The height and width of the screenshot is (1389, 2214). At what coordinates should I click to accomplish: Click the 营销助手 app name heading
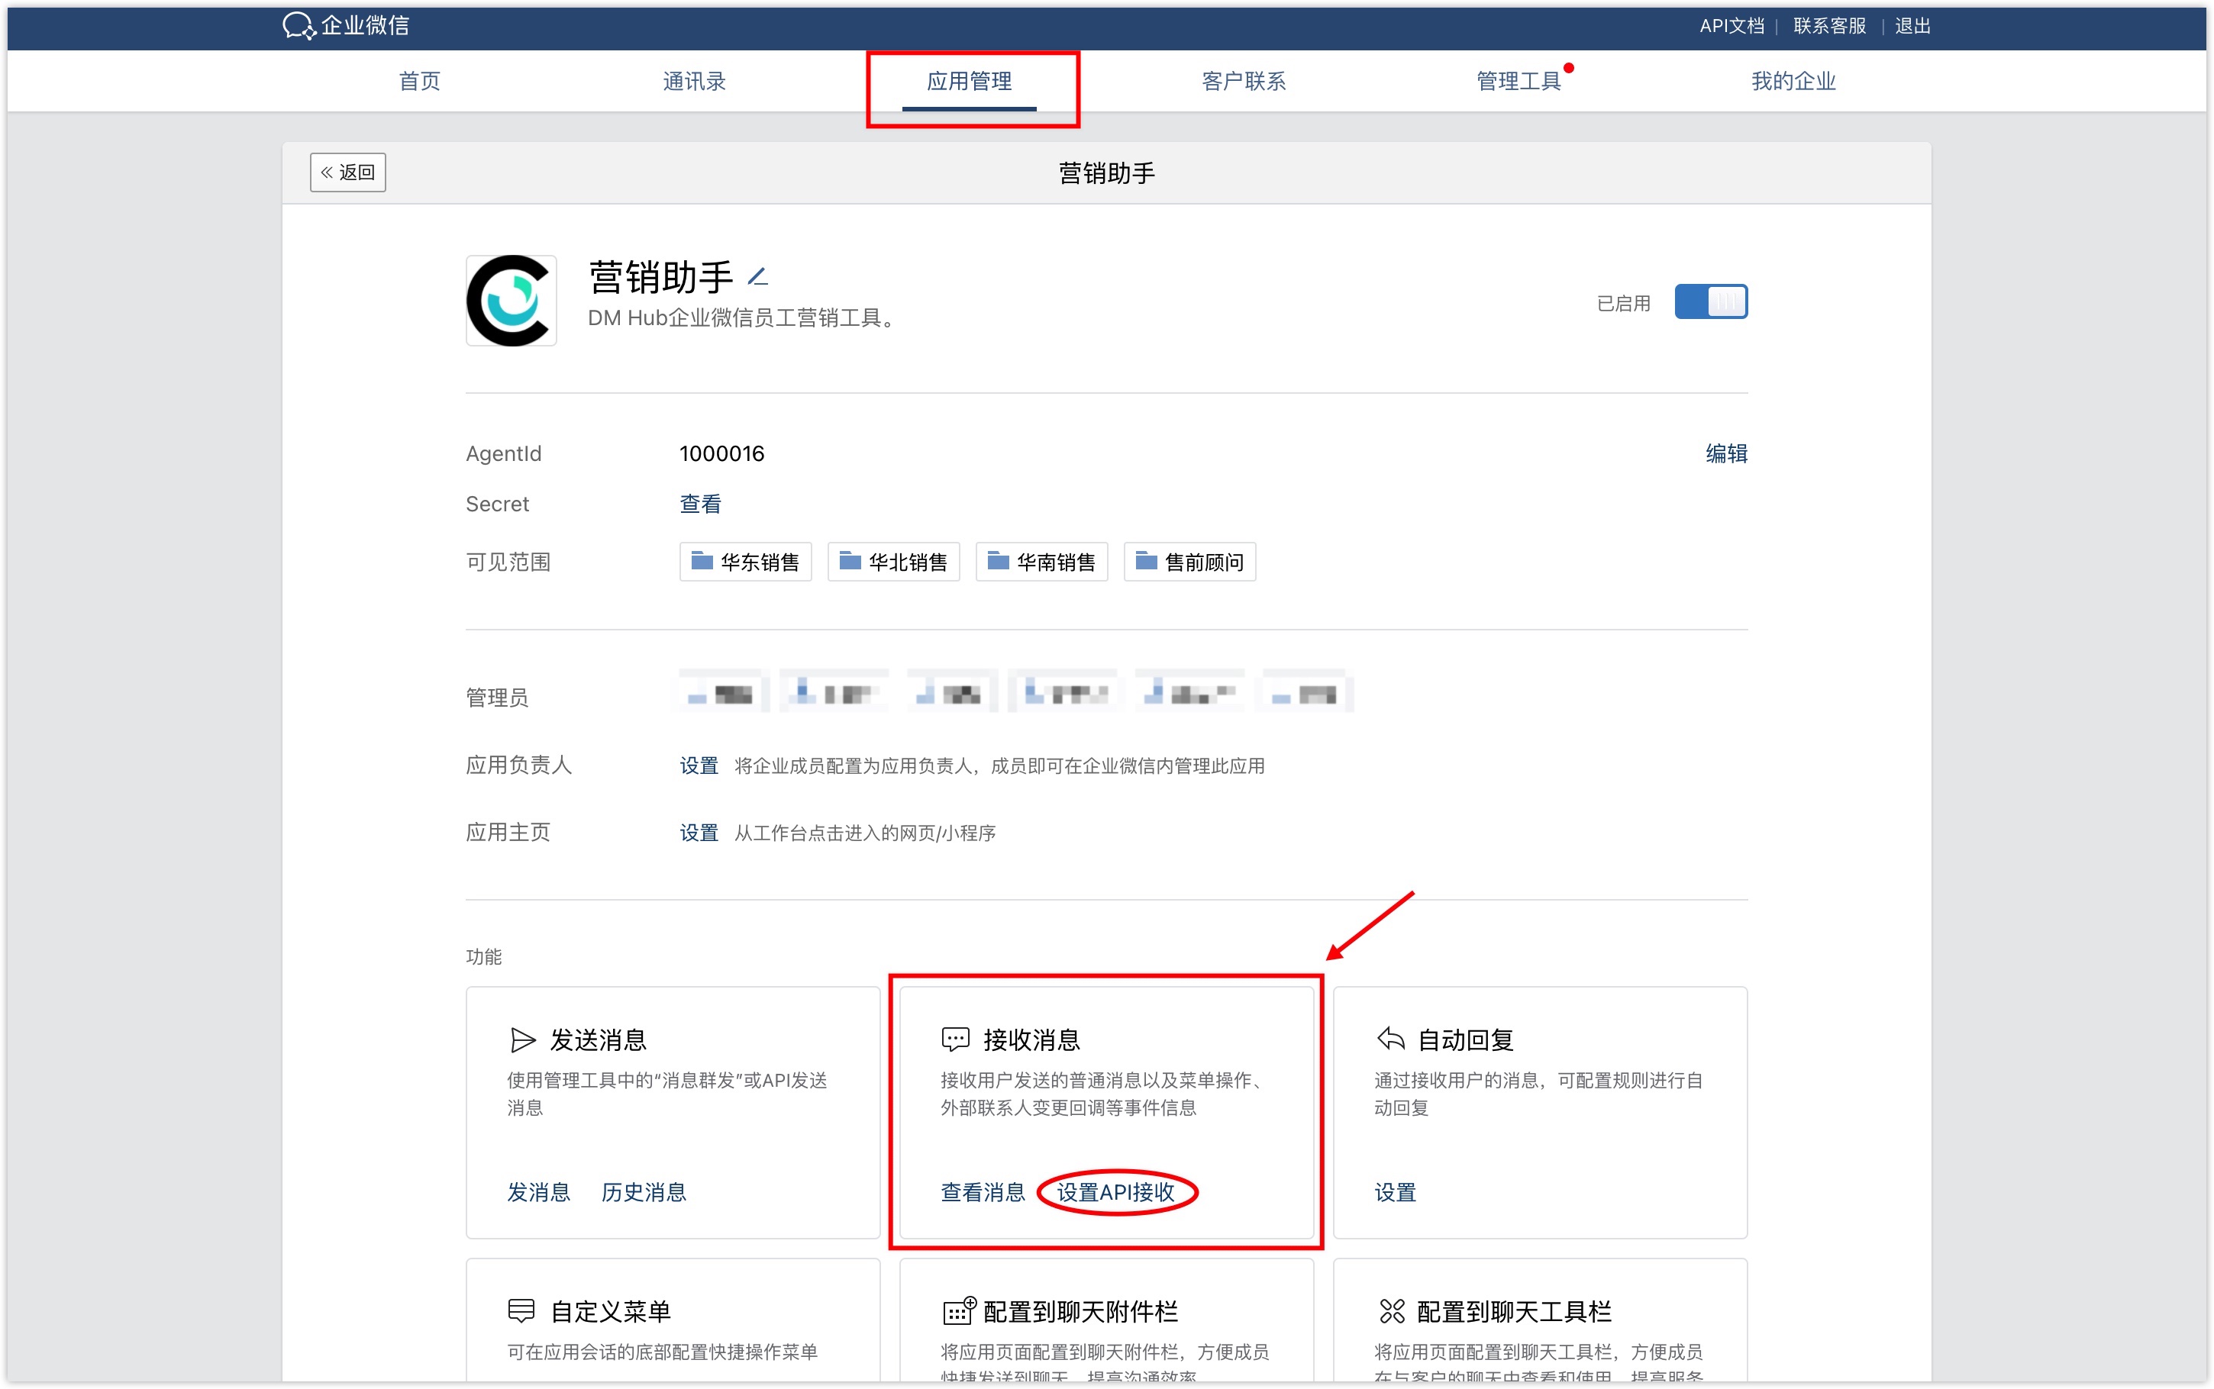tap(660, 276)
